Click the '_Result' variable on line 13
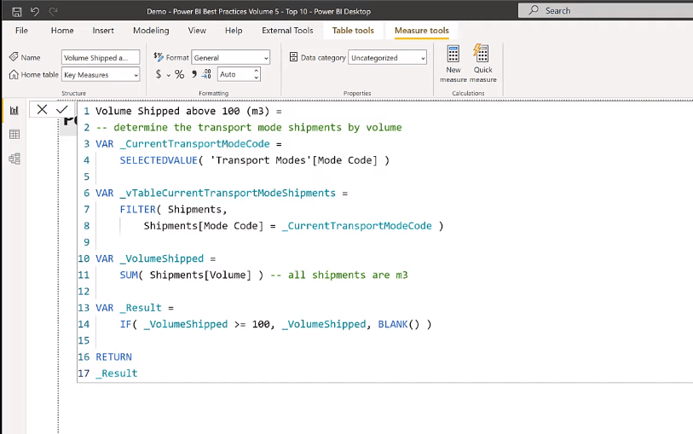 pos(141,308)
